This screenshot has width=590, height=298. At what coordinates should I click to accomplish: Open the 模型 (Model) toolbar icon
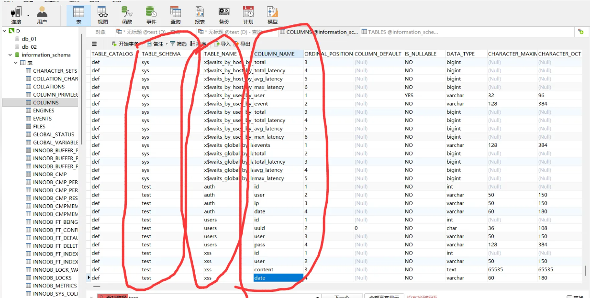pos(272,14)
